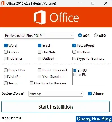Tick OneDrive for Business checkbox

31,83
